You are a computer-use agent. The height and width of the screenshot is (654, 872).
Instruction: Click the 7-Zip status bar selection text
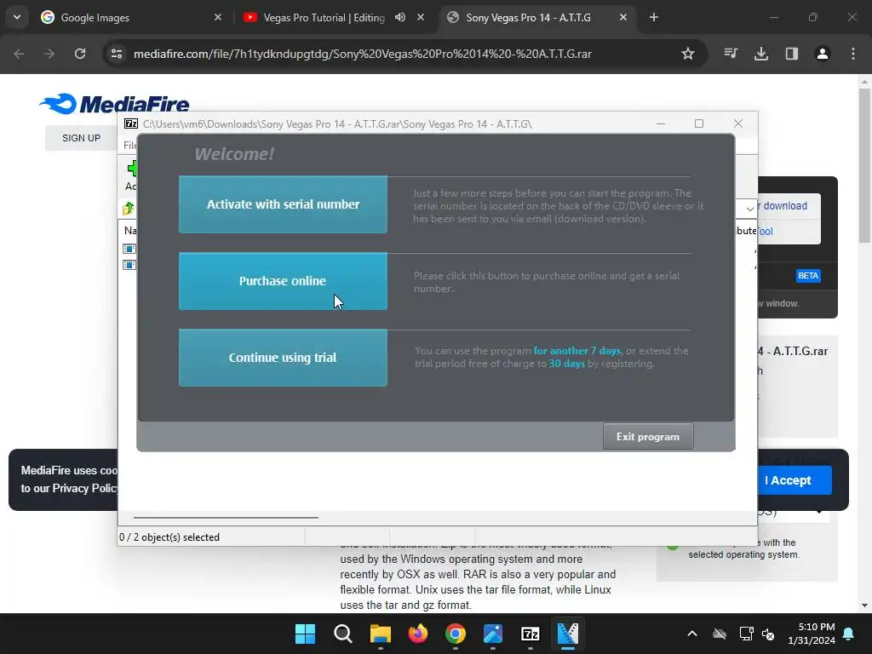pos(169,537)
